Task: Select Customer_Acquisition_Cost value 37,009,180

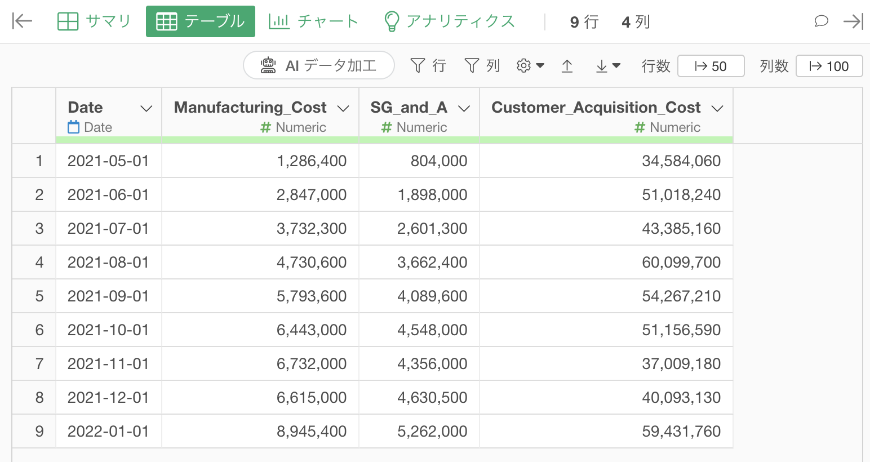Action: point(606,364)
